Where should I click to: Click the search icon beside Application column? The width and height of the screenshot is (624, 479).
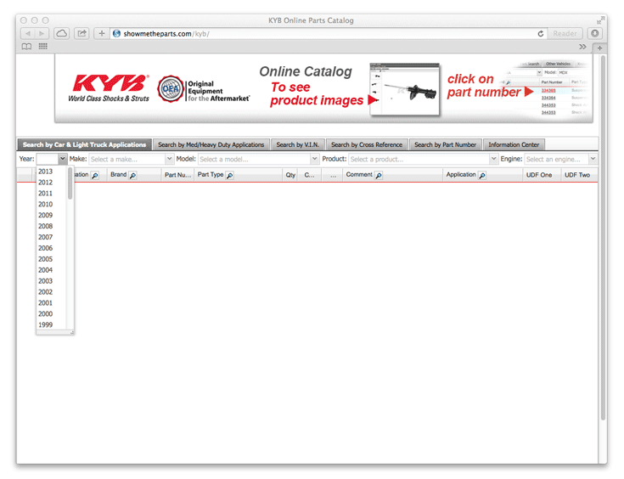tap(482, 175)
